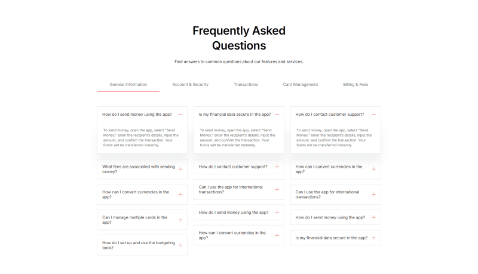Select the Card Management tab
The width and height of the screenshot is (478, 274).
tap(301, 85)
